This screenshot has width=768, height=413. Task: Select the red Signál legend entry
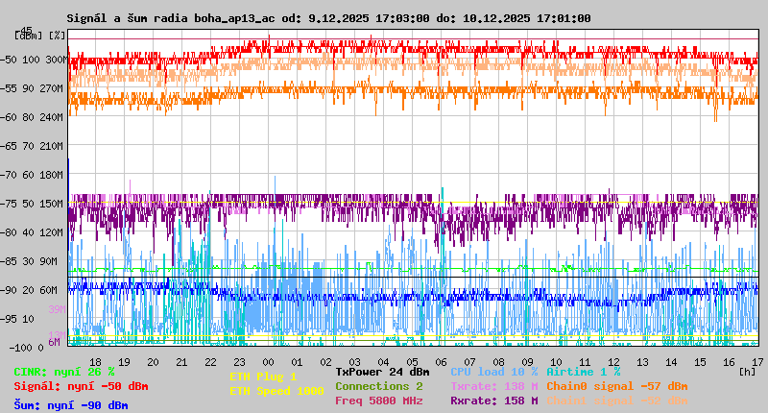coord(81,386)
